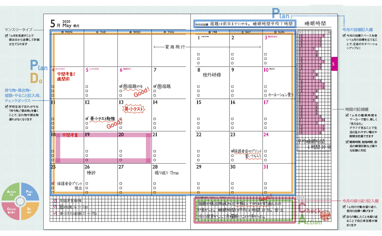The height and width of the screenshot is (236, 382).
Task: Toggle the 保護者会のプリント checkbox on May 23
Action: 232,151
